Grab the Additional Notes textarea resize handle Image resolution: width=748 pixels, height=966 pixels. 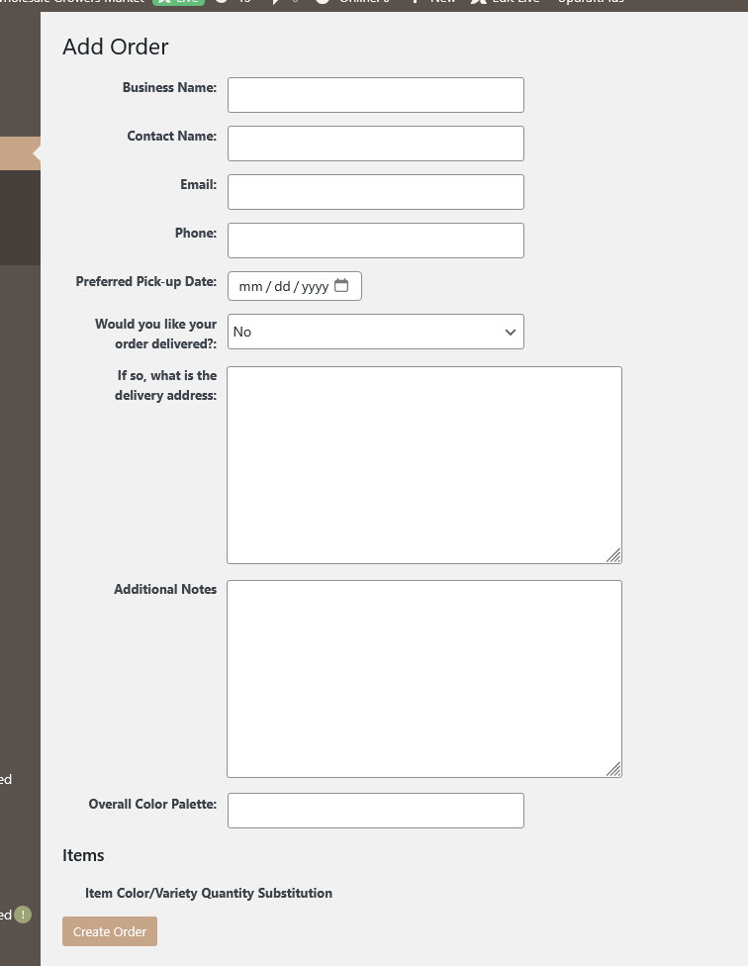[613, 769]
